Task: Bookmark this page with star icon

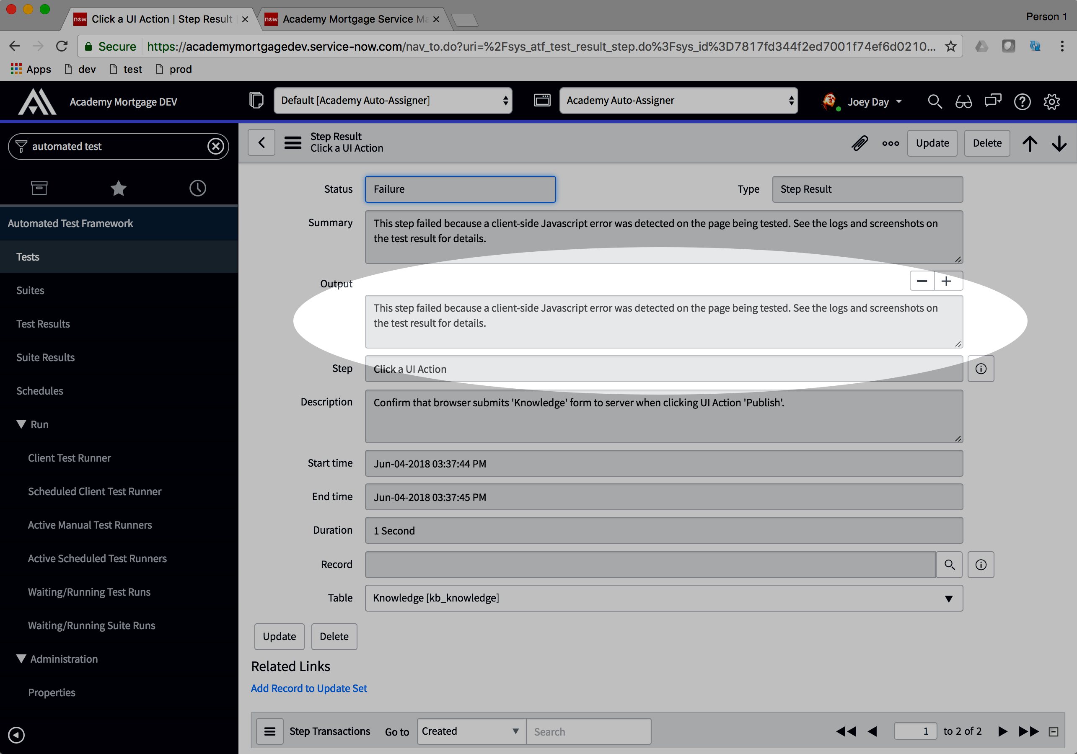Action: pyautogui.click(x=950, y=46)
